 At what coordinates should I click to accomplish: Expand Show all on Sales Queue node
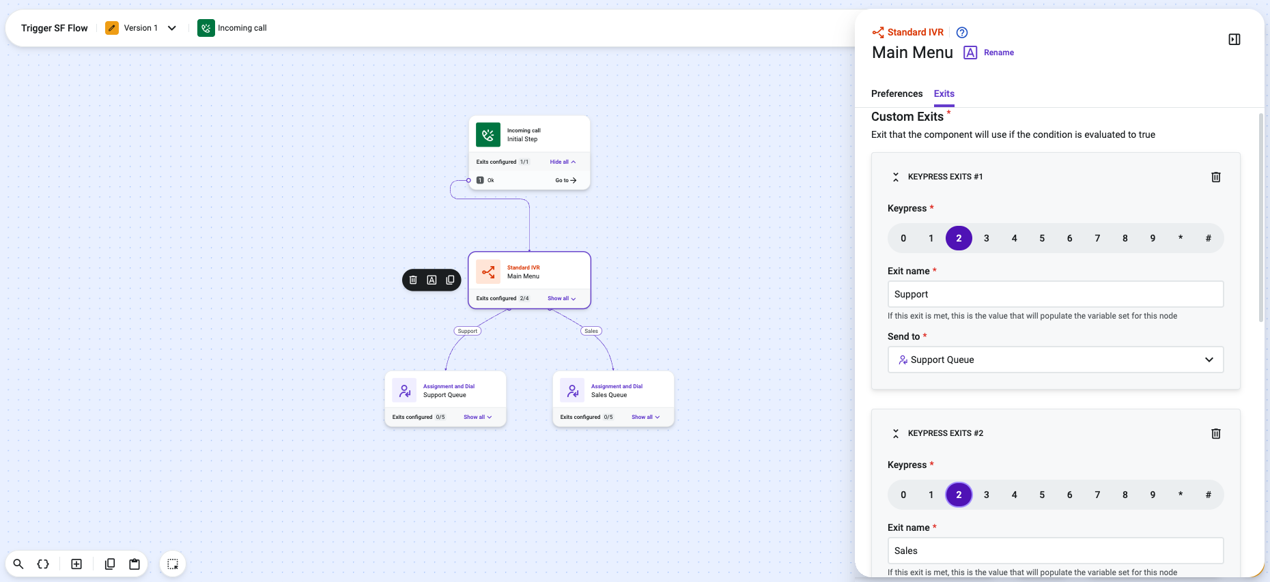click(x=645, y=417)
